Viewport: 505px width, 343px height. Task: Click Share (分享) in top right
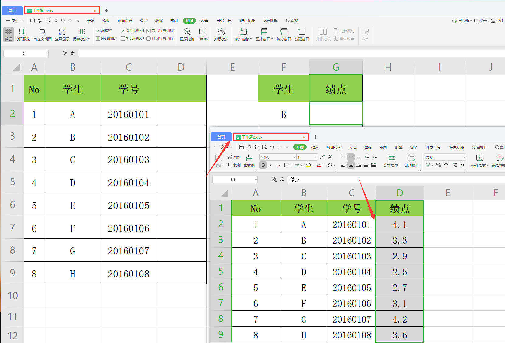point(481,21)
